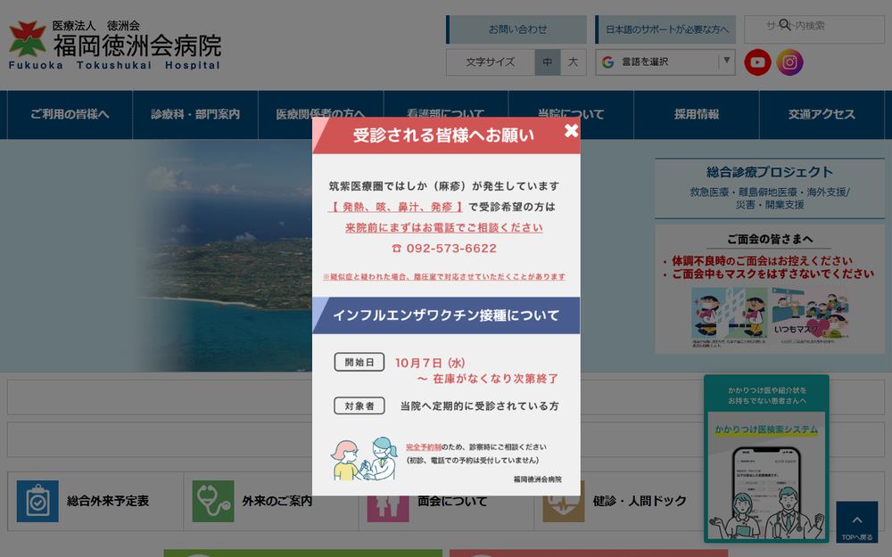Click the 開始日 label in popup

(x=359, y=362)
